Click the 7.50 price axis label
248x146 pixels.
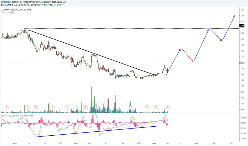point(242,10)
